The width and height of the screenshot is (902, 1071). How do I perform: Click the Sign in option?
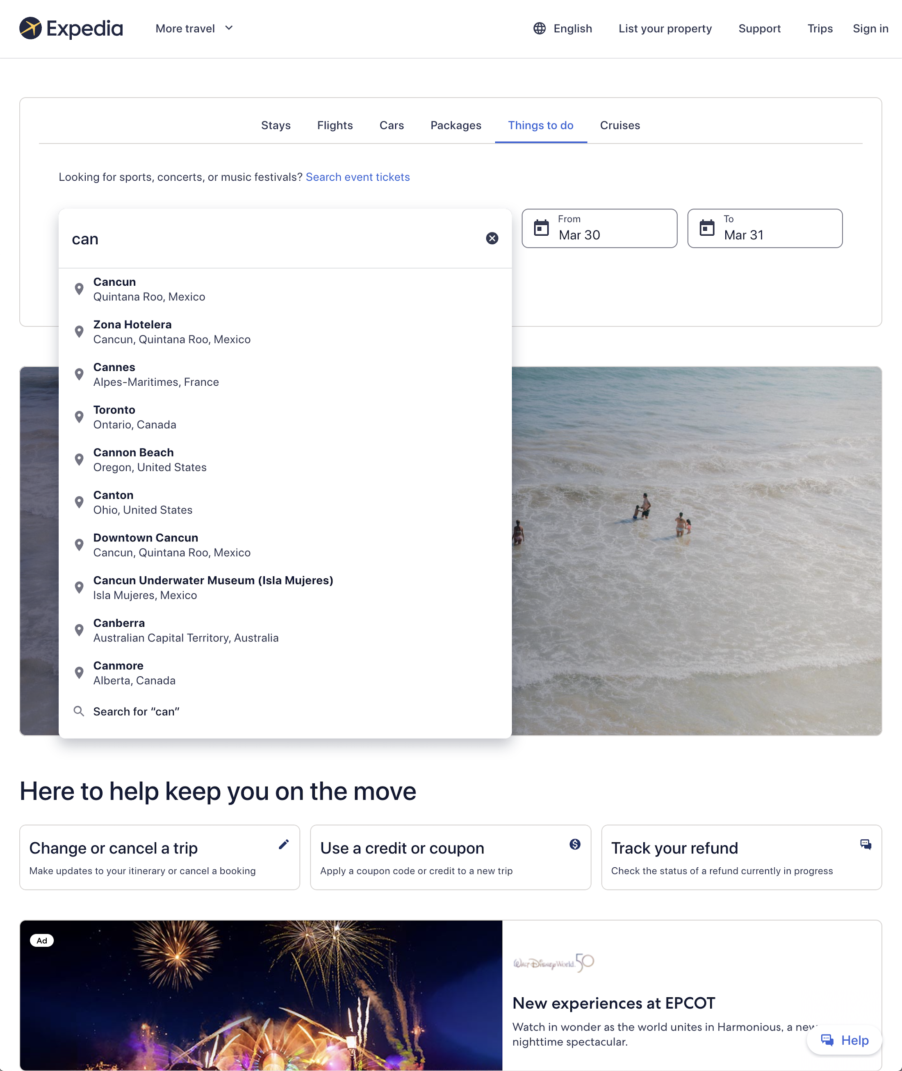[x=870, y=29]
